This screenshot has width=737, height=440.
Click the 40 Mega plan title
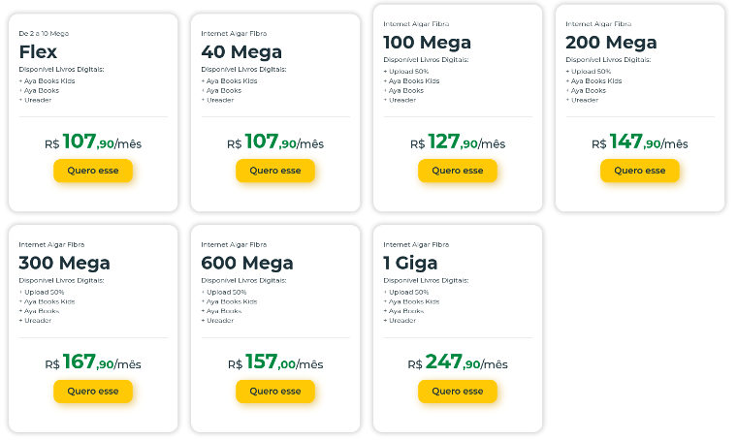(241, 51)
